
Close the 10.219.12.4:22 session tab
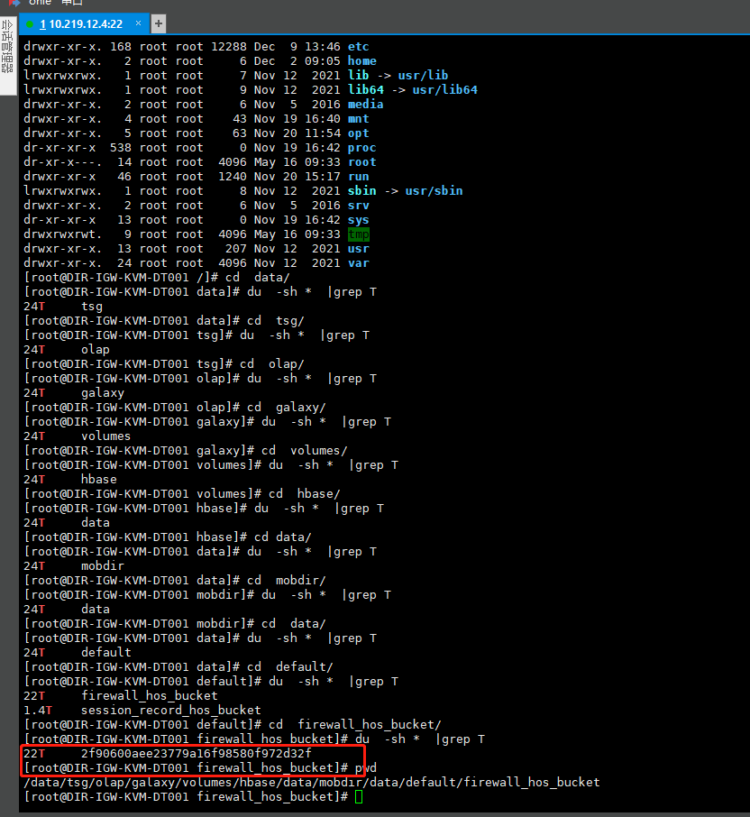(140, 23)
